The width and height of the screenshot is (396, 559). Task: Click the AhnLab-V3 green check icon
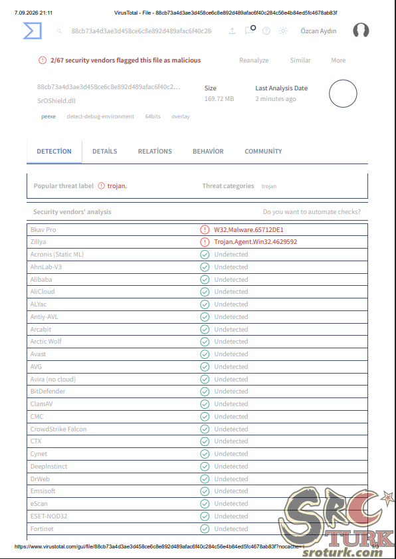coord(205,267)
